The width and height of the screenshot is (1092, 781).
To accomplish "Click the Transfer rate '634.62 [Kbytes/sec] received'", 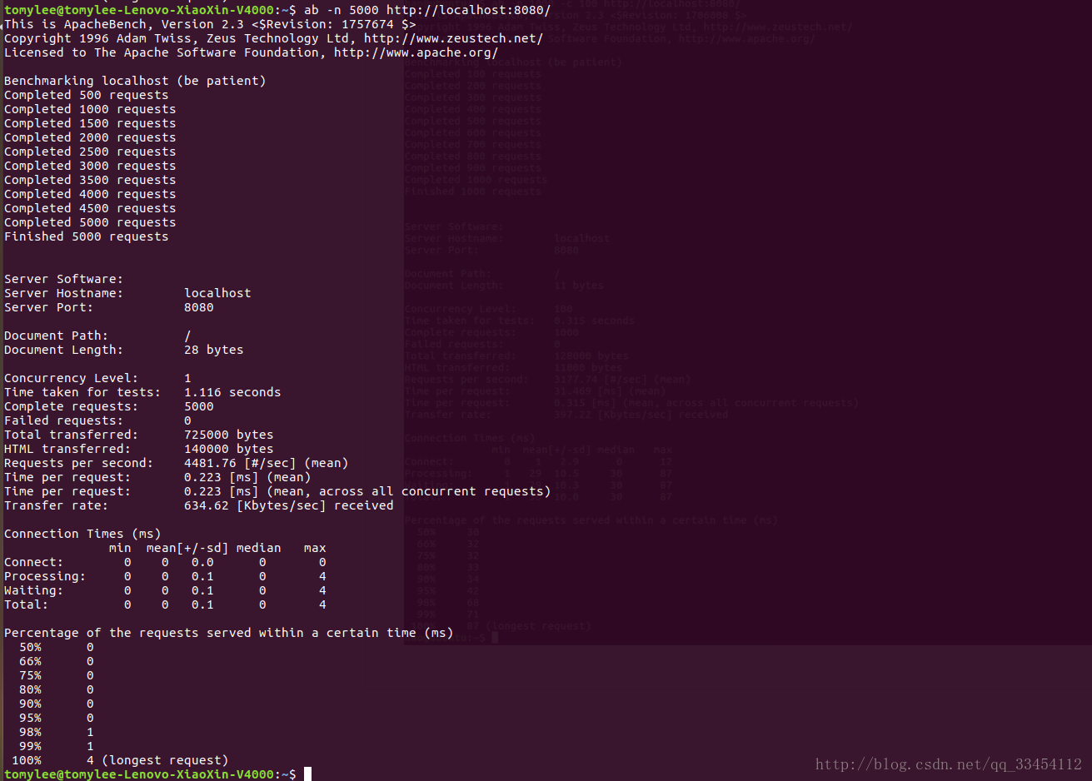I will (289, 505).
